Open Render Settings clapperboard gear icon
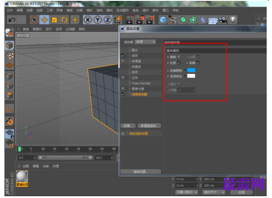Screen dimensions: 272x198 [150, 20]
